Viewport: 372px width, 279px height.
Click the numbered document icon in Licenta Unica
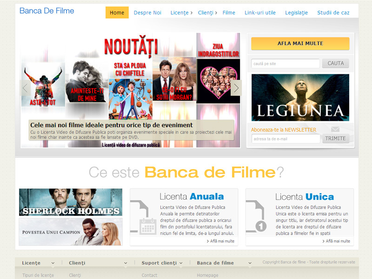click(257, 216)
